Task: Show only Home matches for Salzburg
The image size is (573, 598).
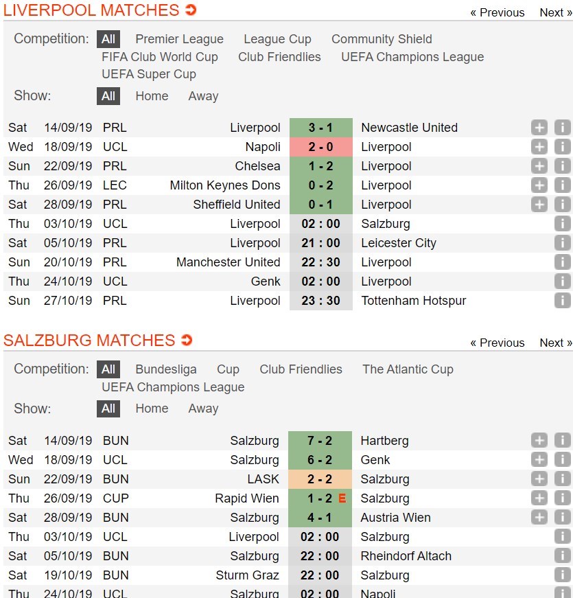Action: (152, 408)
